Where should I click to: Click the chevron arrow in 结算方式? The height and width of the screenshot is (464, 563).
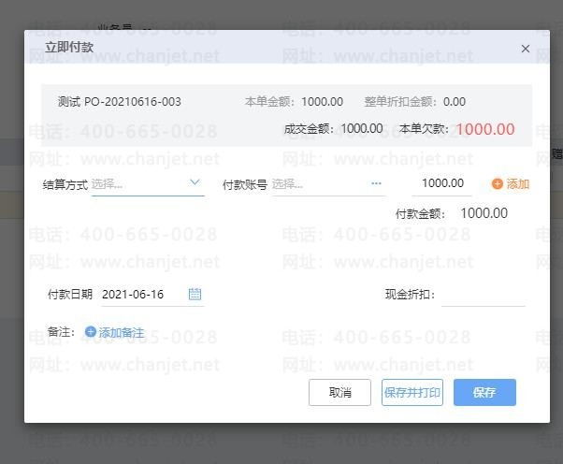[195, 183]
